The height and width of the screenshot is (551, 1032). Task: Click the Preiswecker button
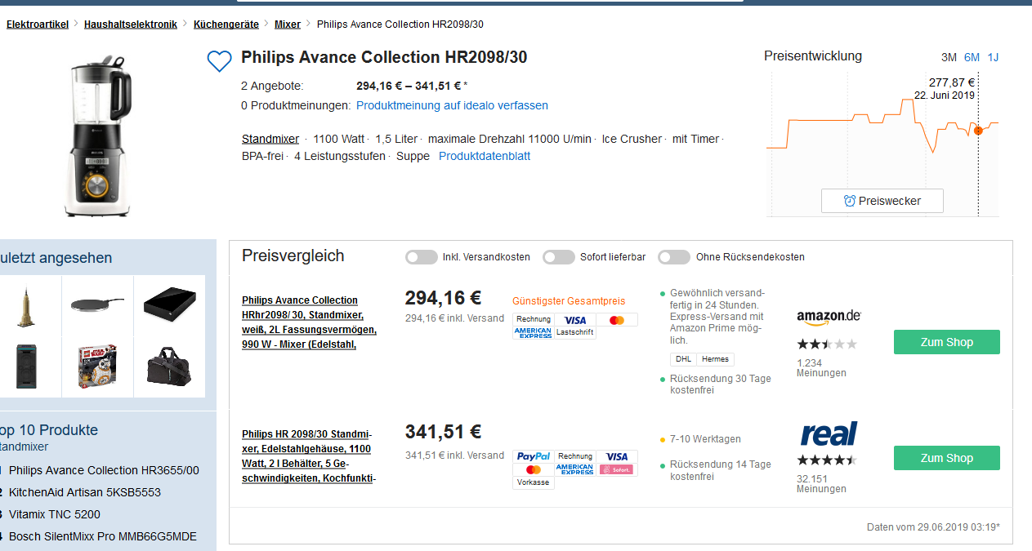click(x=882, y=201)
